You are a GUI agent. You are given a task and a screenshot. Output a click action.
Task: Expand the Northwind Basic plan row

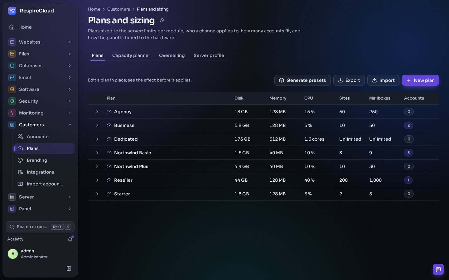97,153
